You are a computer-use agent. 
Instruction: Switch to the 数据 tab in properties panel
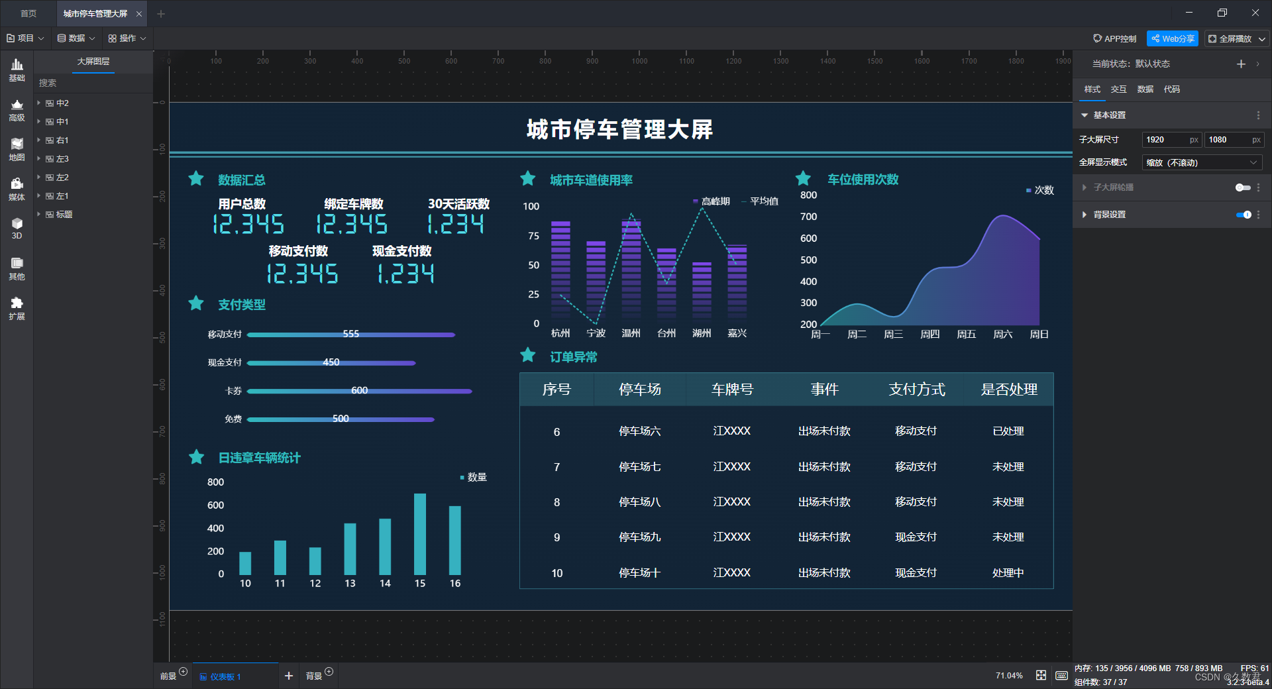click(1145, 89)
